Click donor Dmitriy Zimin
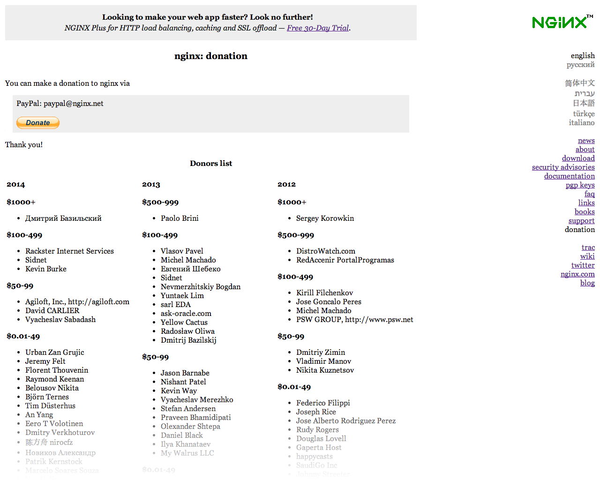 [x=321, y=352]
